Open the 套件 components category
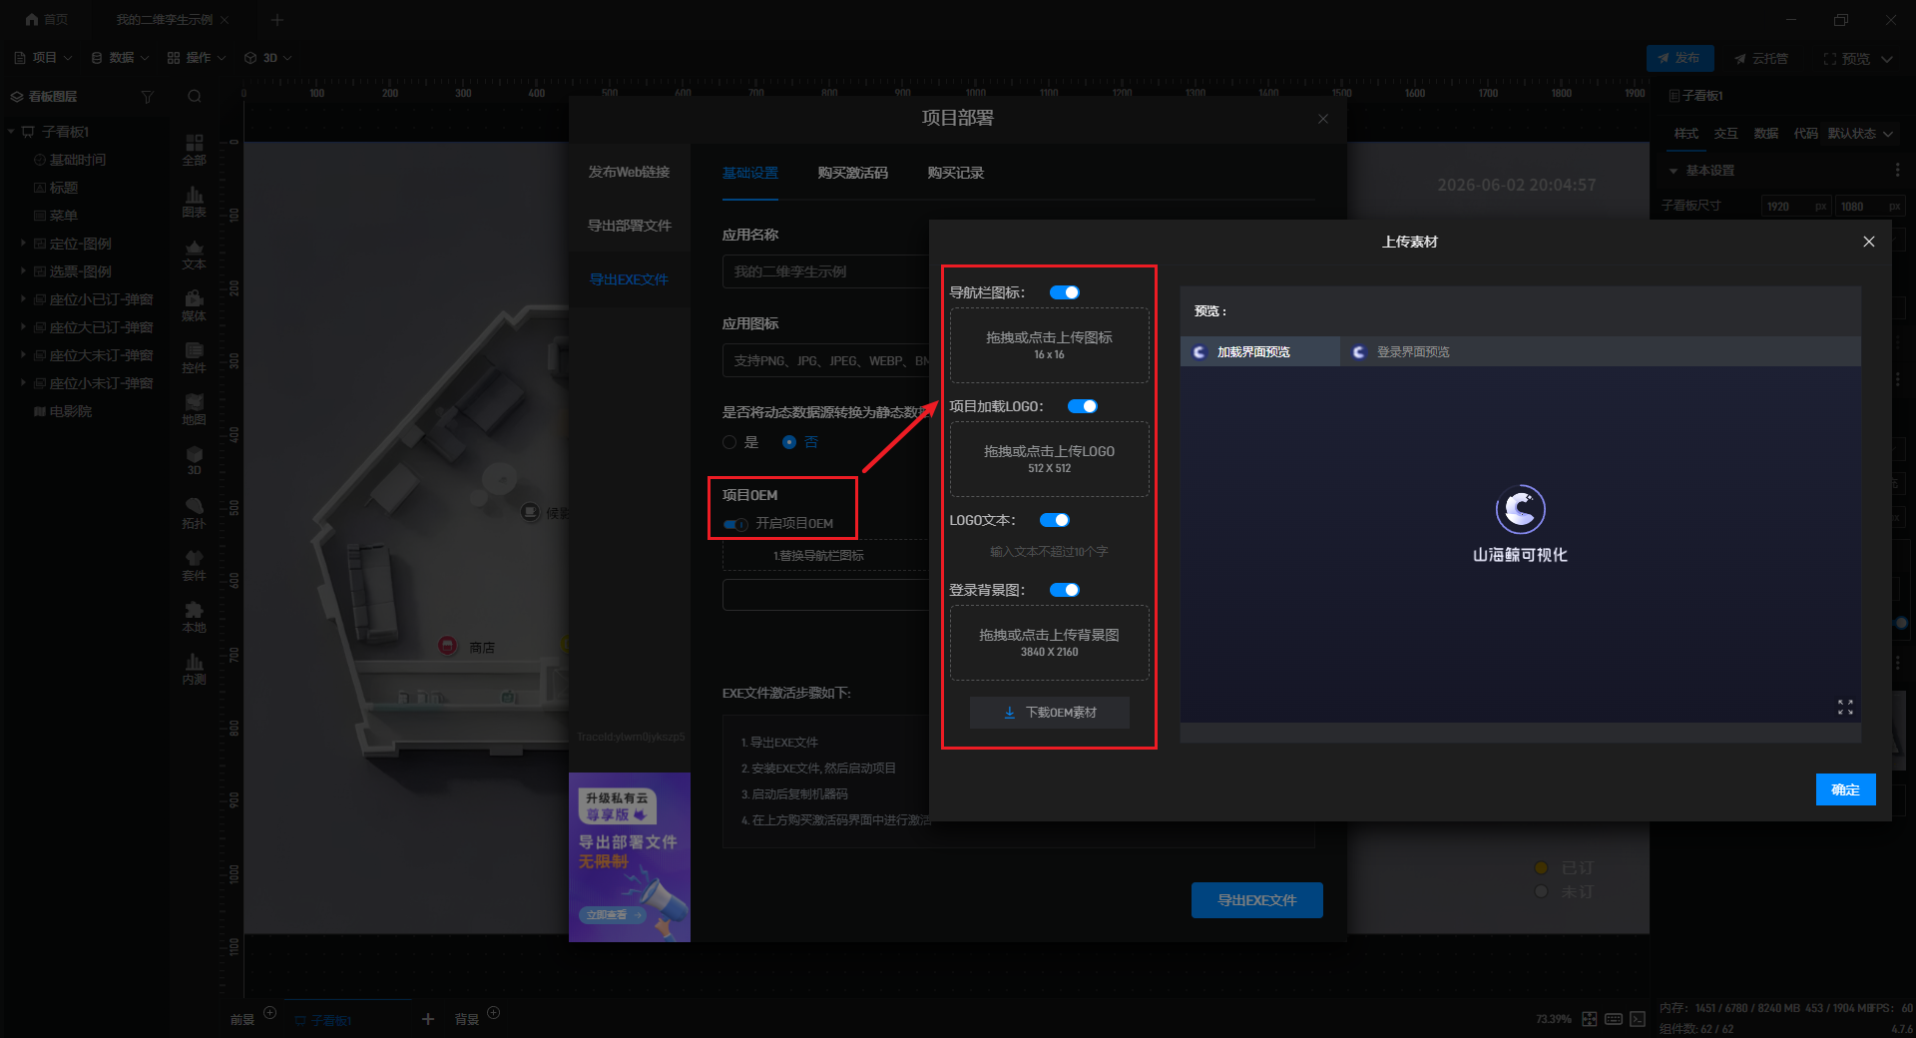Image resolution: width=1916 pixels, height=1038 pixels. (195, 565)
